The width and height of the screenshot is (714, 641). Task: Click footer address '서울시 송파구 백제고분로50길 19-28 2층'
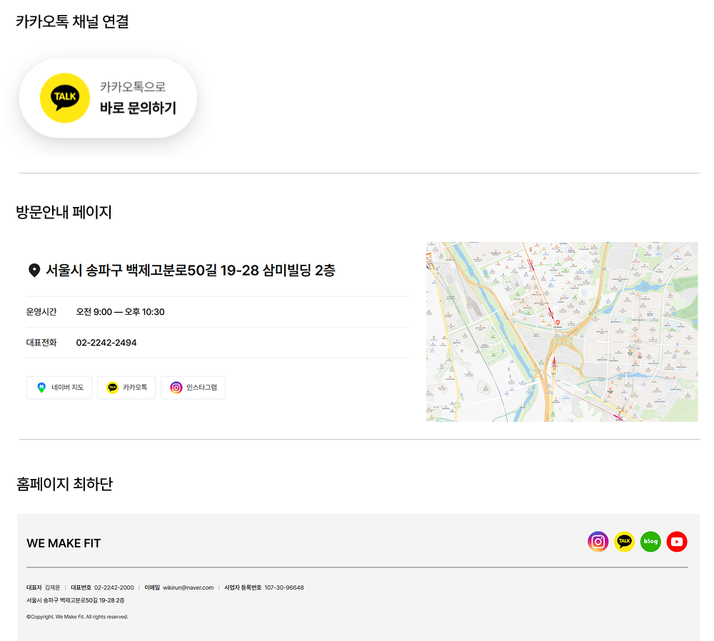tap(76, 600)
